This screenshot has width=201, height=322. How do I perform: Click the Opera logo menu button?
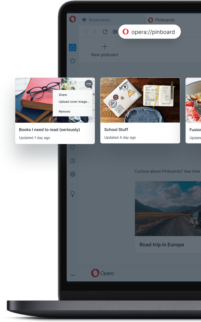coord(73,19)
